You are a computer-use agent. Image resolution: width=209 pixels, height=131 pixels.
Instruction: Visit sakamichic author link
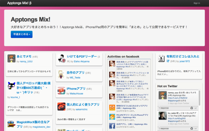click(x=82, y=109)
